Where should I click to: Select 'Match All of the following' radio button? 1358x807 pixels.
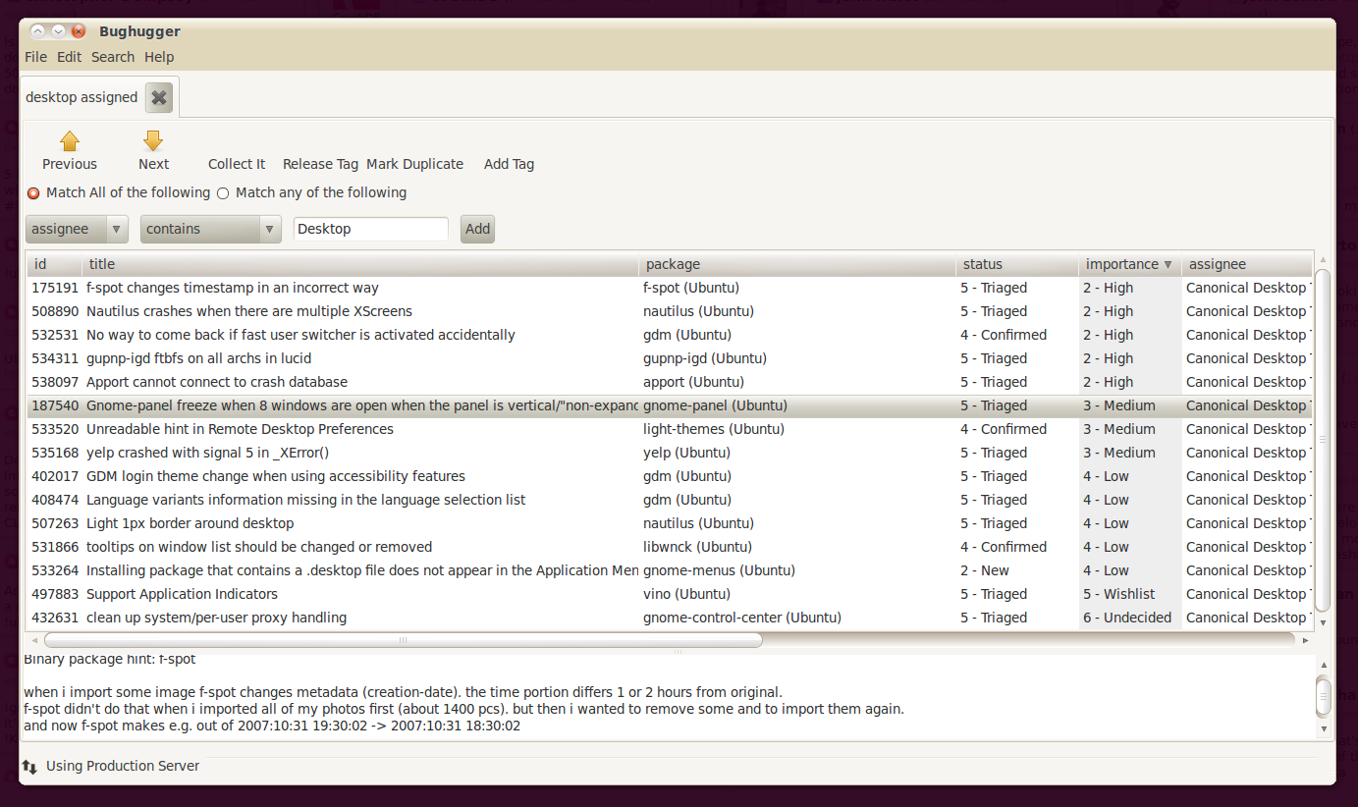33,193
